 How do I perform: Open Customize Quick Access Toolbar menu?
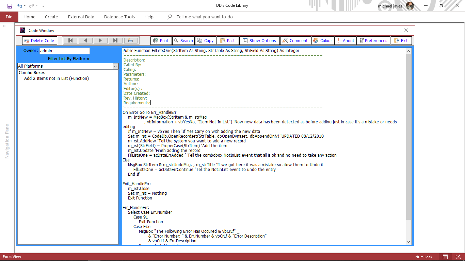44,6
